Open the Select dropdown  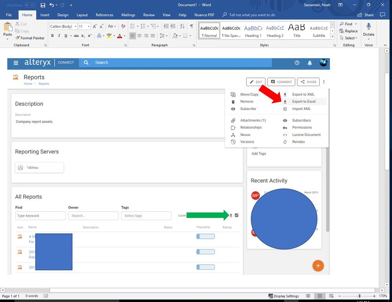pos(349,38)
